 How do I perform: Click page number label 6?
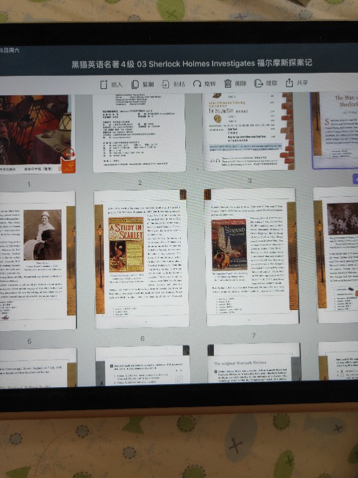[x=142, y=339]
